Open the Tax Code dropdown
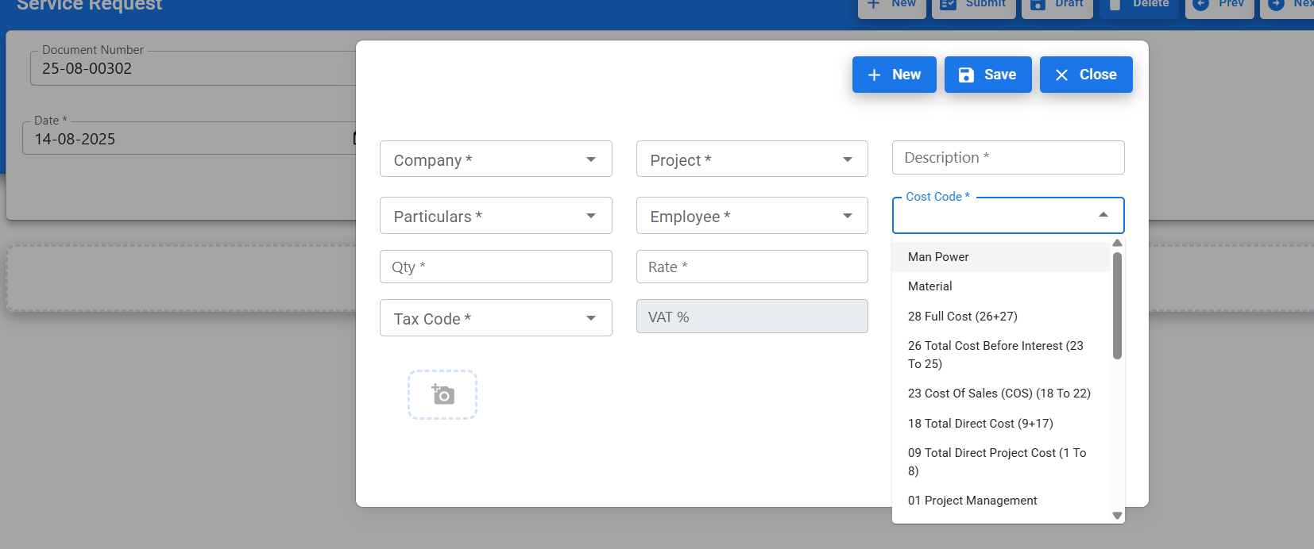The height and width of the screenshot is (549, 1314). tap(495, 318)
